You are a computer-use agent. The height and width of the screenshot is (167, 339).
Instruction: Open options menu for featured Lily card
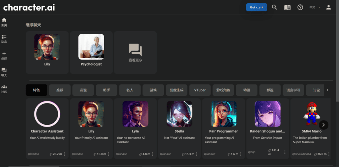coord(109,154)
